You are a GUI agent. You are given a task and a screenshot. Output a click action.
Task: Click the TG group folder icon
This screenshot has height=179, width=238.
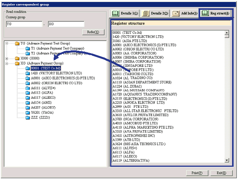[x=17, y=44]
